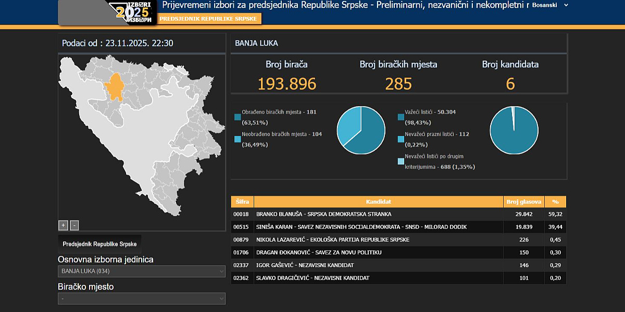Select the Predsjednik Republike Srpske top tab

click(x=208, y=18)
